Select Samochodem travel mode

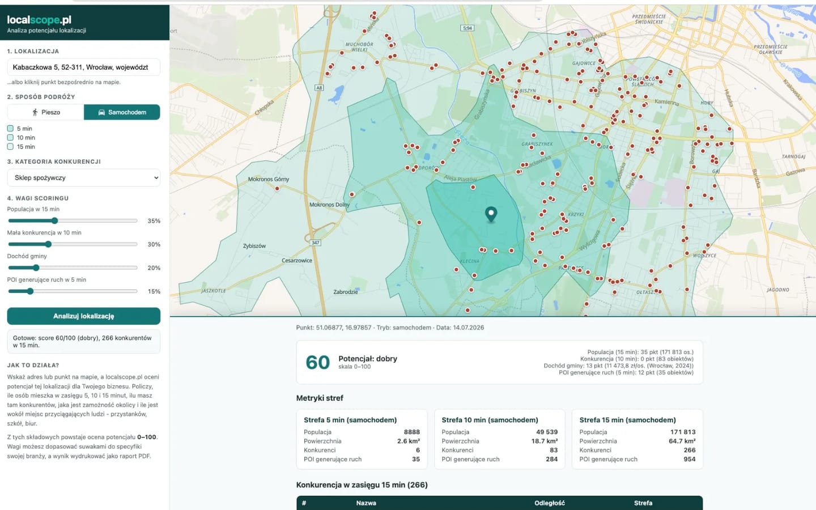(122, 112)
